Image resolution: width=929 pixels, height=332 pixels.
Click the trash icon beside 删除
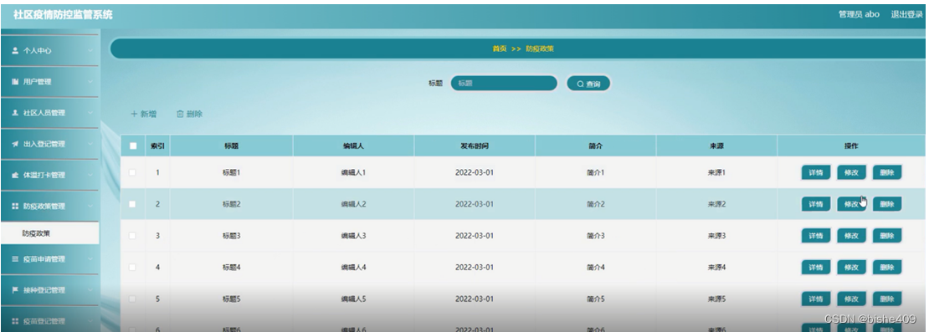click(180, 115)
